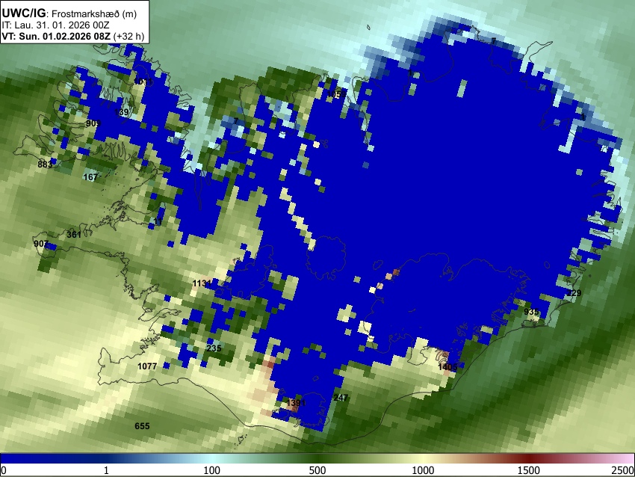Click the 909 height label on map
This screenshot has width=635, height=477.
click(93, 123)
